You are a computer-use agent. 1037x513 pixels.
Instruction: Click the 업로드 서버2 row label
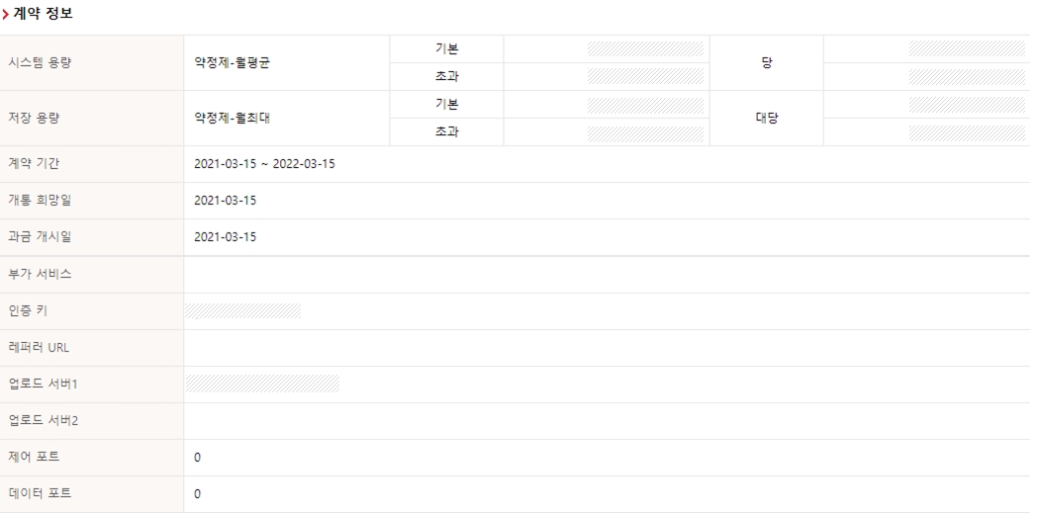click(x=44, y=421)
